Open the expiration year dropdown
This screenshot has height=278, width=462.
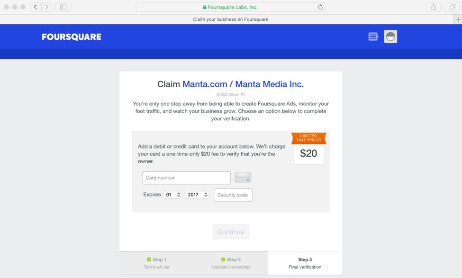pos(197,195)
